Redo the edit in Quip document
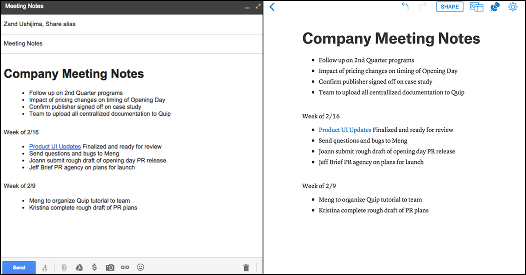The width and height of the screenshot is (526, 275). point(423,7)
